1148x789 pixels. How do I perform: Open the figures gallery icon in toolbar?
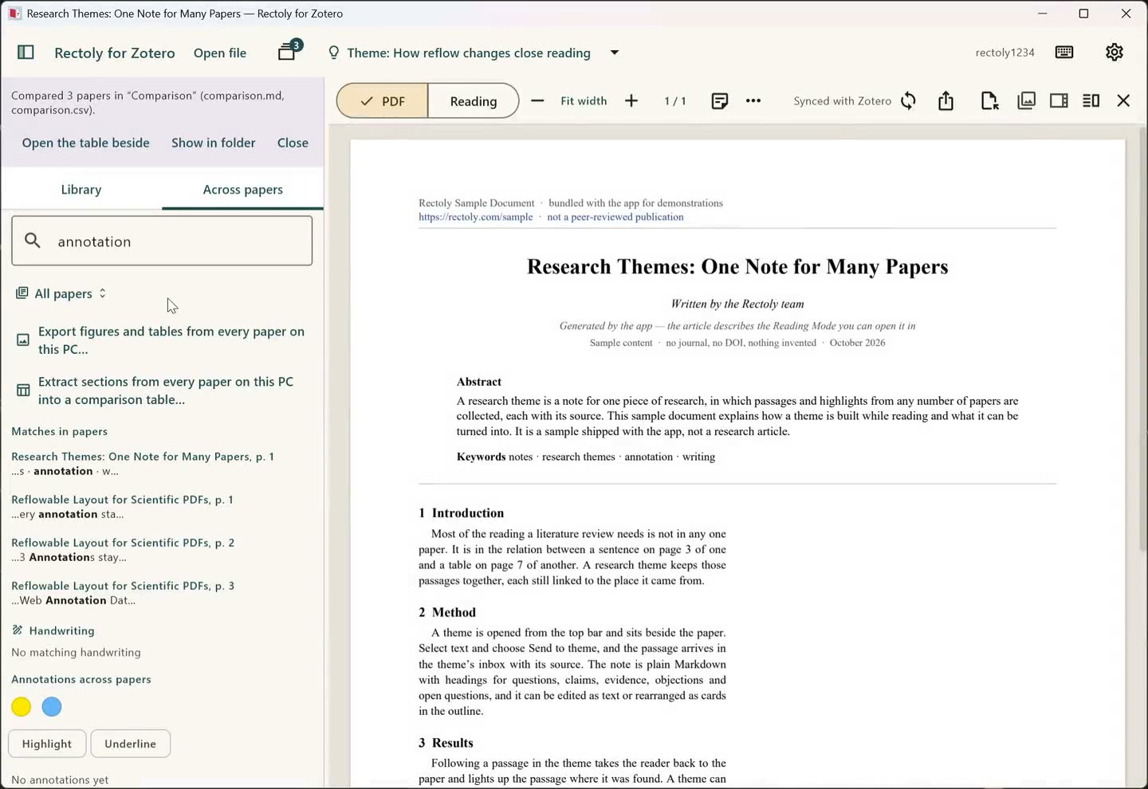pos(1026,101)
